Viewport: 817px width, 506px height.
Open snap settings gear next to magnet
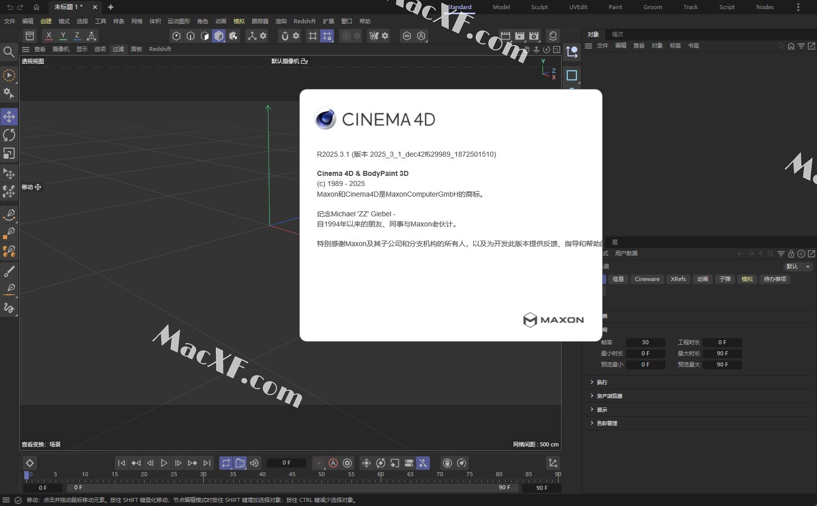tap(296, 36)
